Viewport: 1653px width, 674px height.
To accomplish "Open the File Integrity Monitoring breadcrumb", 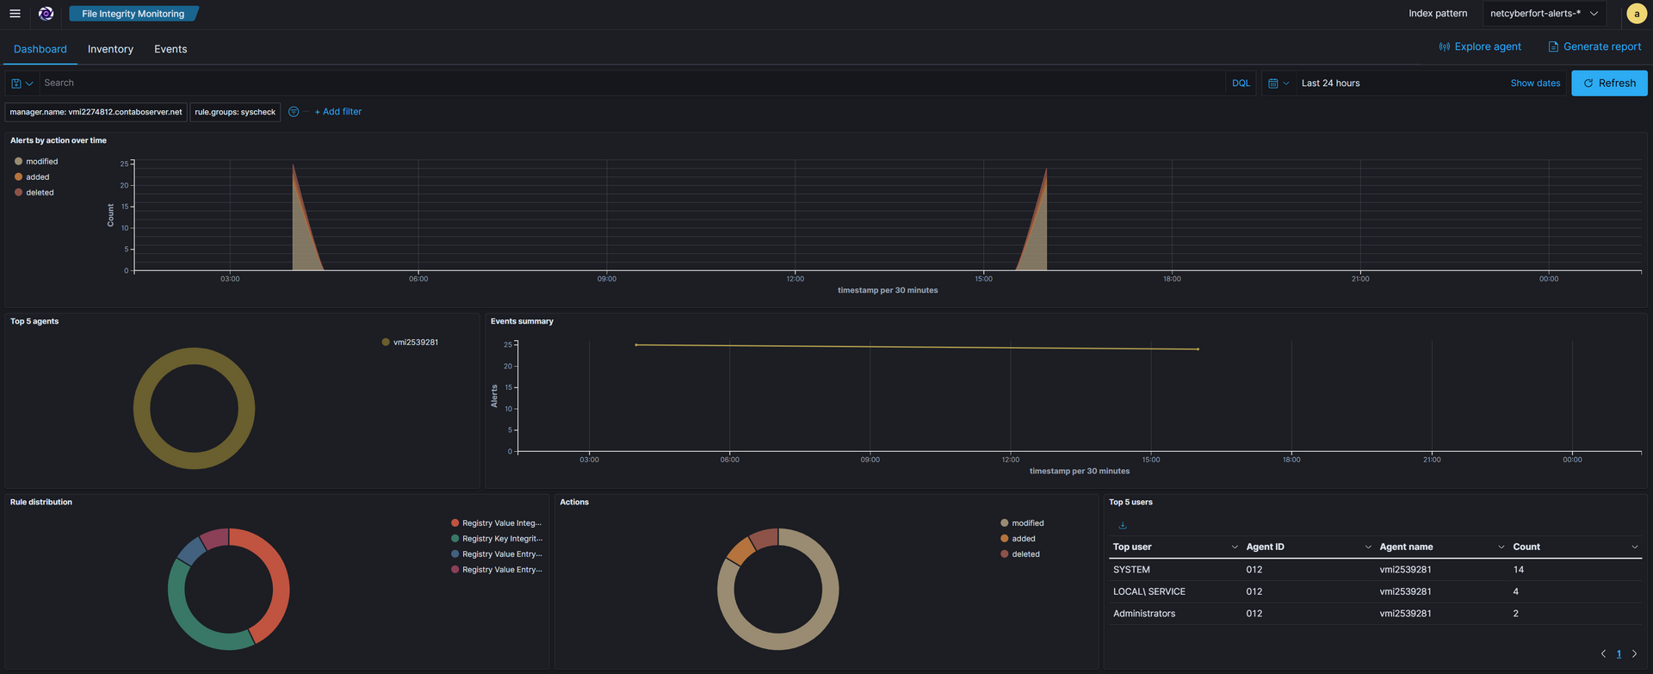I will 133,14.
